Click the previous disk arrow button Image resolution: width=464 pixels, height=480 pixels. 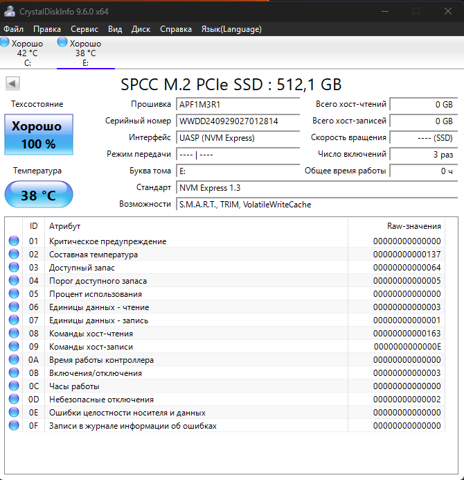[x=12, y=84]
